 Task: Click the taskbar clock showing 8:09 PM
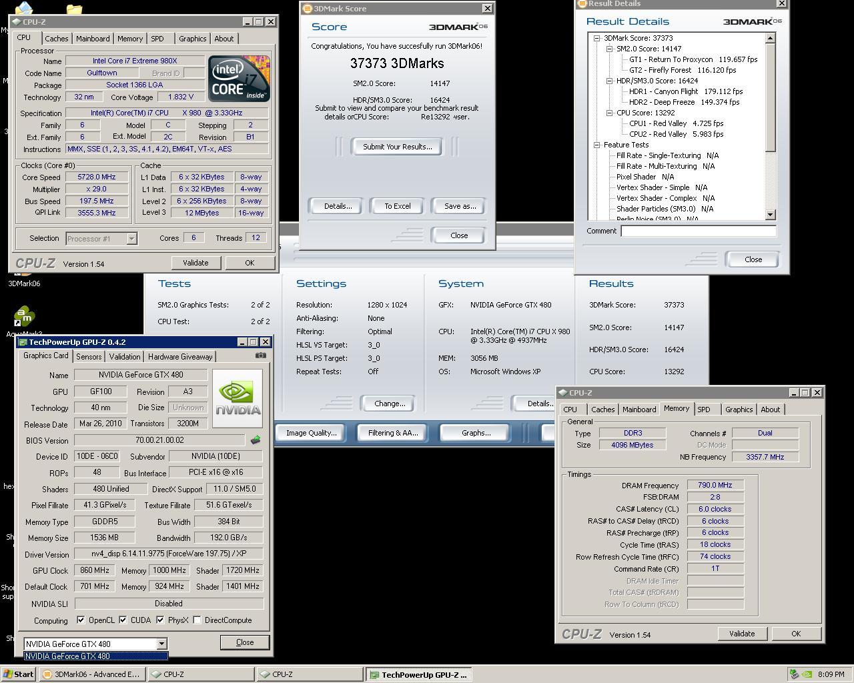[831, 674]
